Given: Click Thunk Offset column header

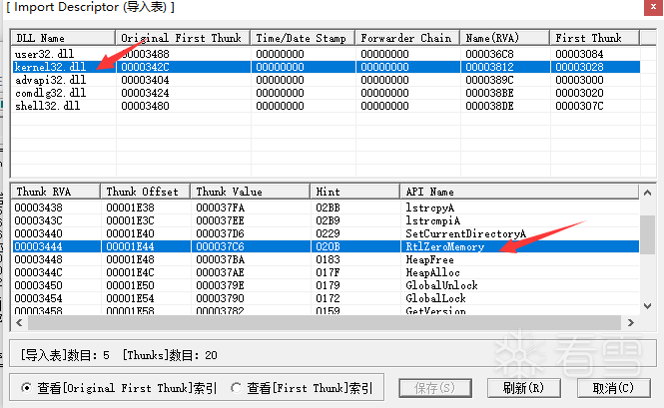Looking at the screenshot, I should [145, 192].
